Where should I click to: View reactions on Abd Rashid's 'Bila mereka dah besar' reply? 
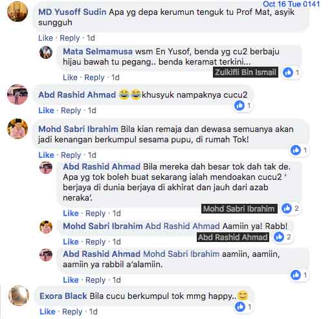[x=287, y=208]
